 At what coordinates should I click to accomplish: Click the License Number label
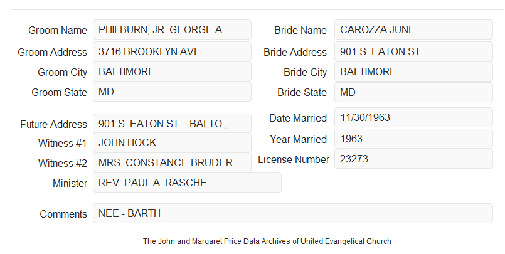click(x=294, y=160)
